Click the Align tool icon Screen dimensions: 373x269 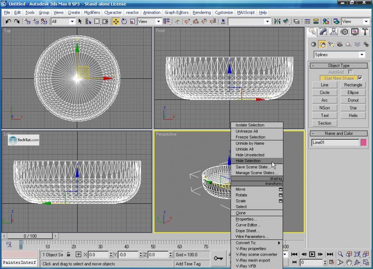click(286, 22)
